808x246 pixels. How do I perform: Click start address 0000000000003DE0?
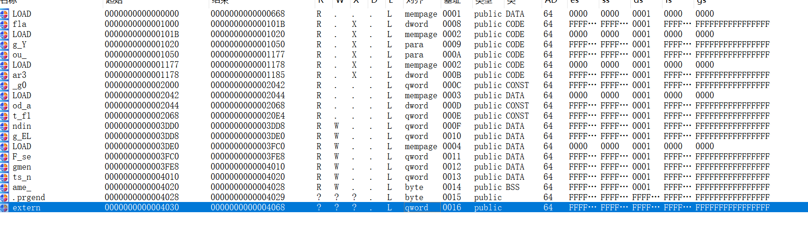141,146
